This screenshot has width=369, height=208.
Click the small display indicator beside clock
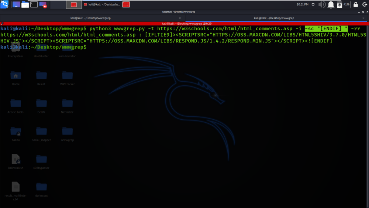click(313, 4)
